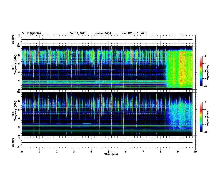Click the "8" tick on ch.2 frequency axis
This screenshot has height=170, width=220.
20,101
